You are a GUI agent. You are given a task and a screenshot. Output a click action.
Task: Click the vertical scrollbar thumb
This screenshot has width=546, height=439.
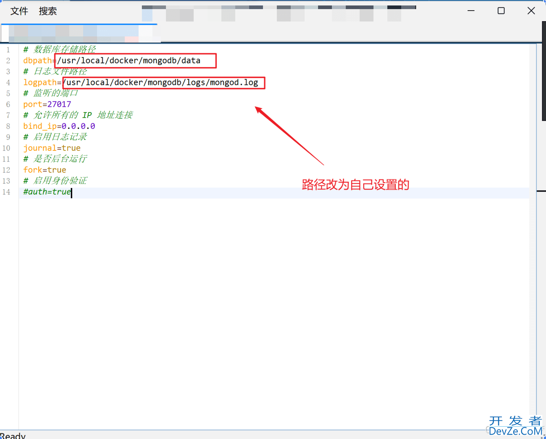click(x=544, y=71)
